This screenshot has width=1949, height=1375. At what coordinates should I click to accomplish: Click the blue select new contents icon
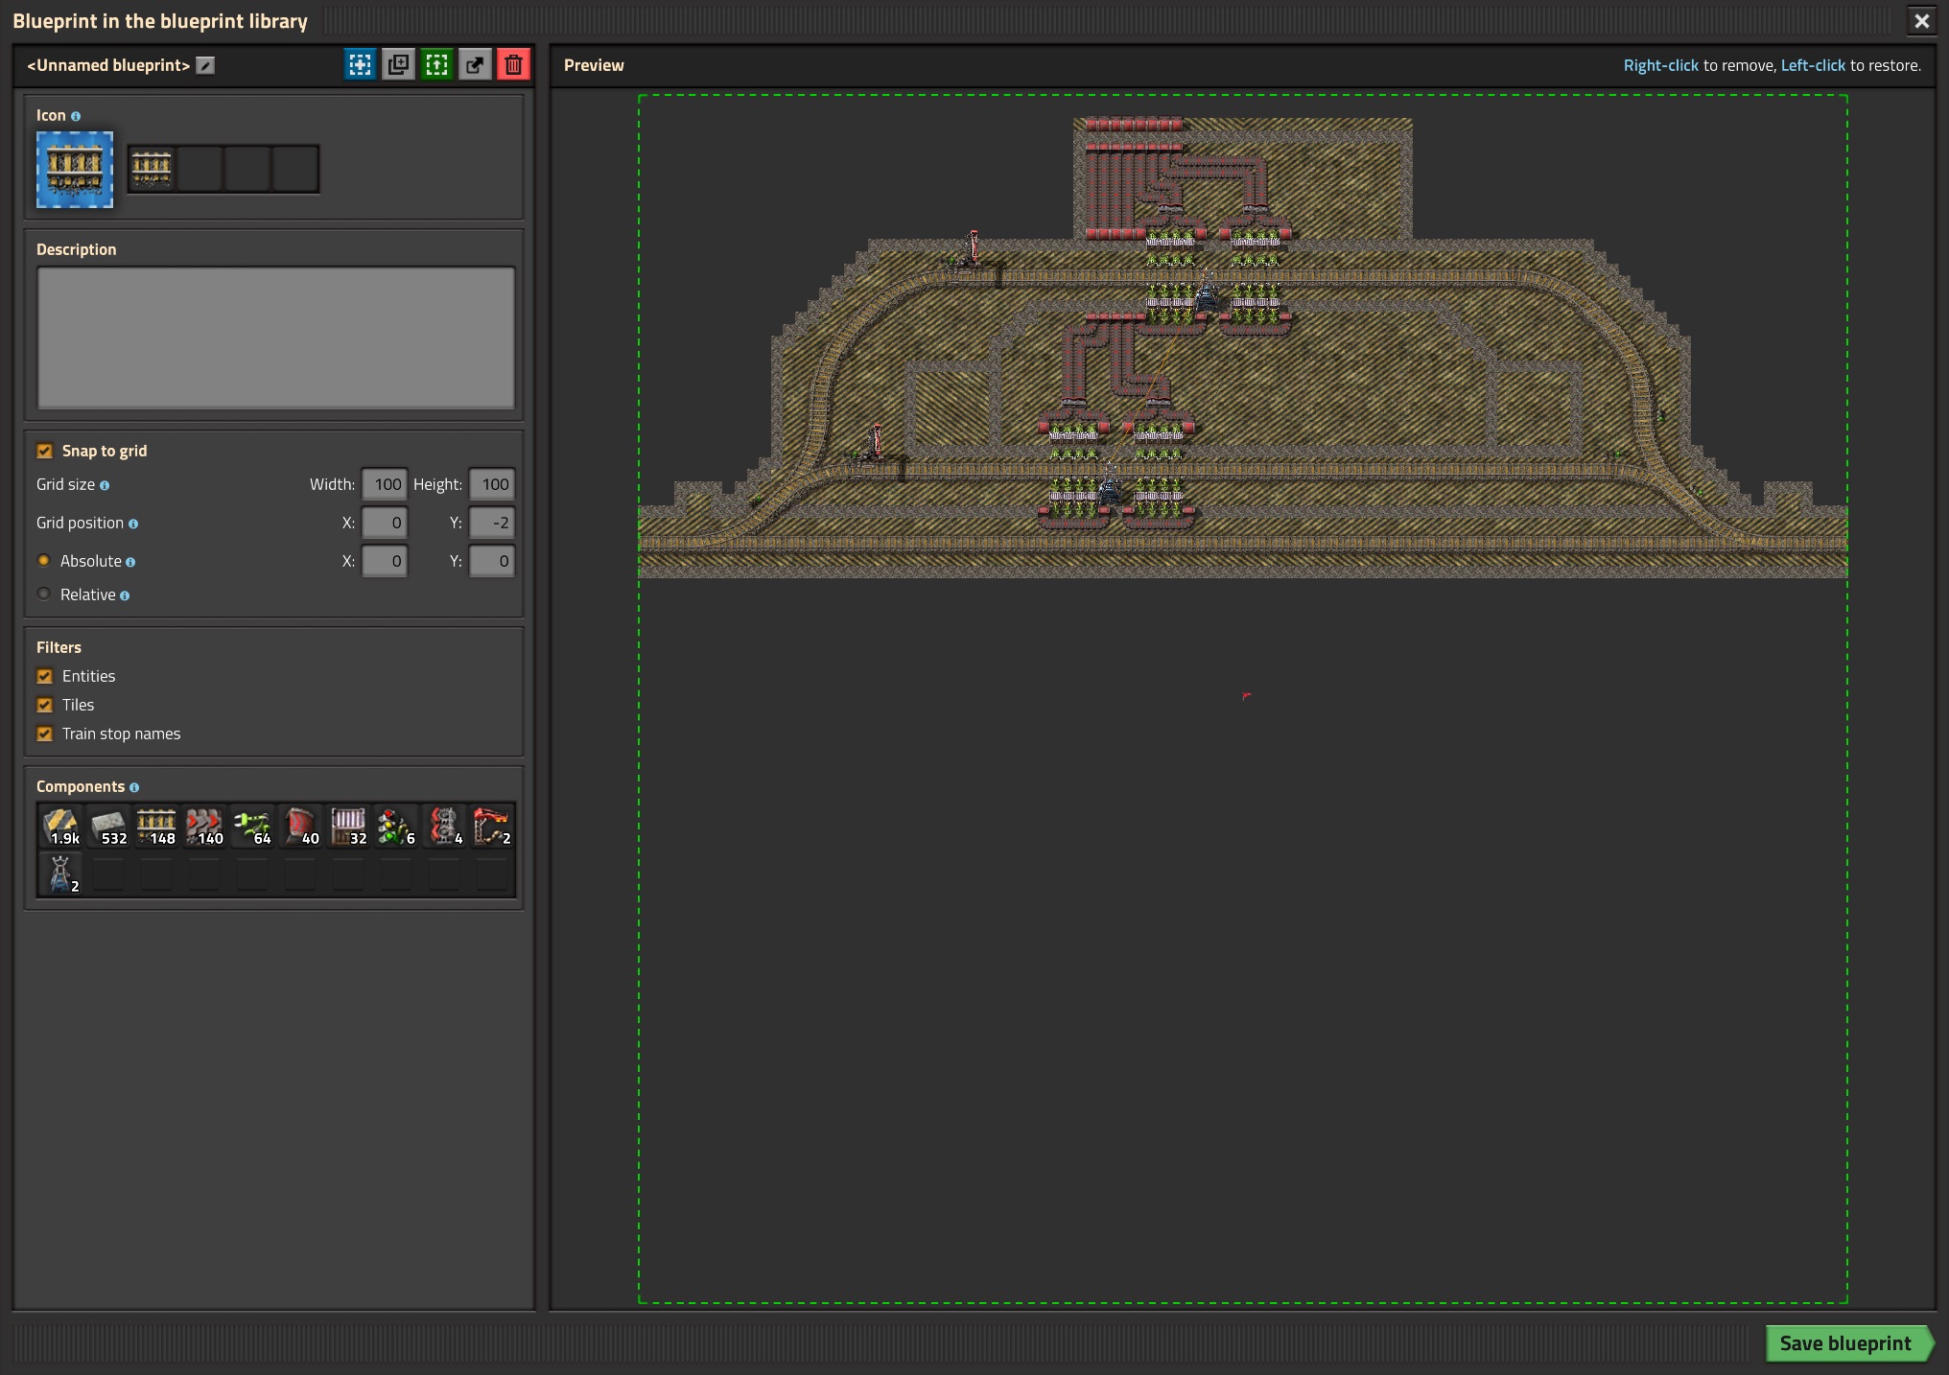point(360,65)
